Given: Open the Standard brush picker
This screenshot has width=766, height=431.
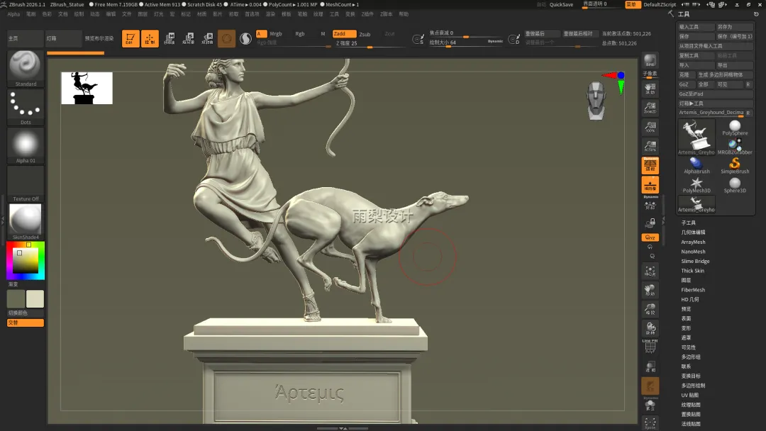Looking at the screenshot, I should pos(26,68).
